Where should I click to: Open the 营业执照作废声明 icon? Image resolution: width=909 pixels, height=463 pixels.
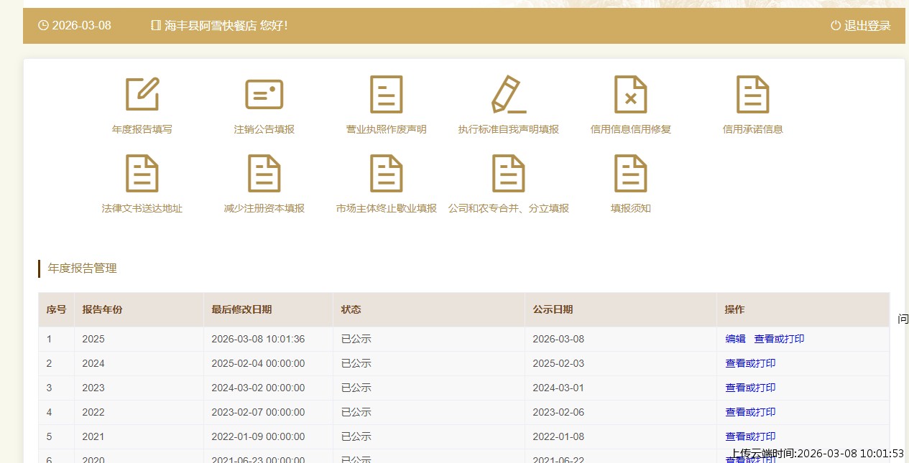coord(387,95)
